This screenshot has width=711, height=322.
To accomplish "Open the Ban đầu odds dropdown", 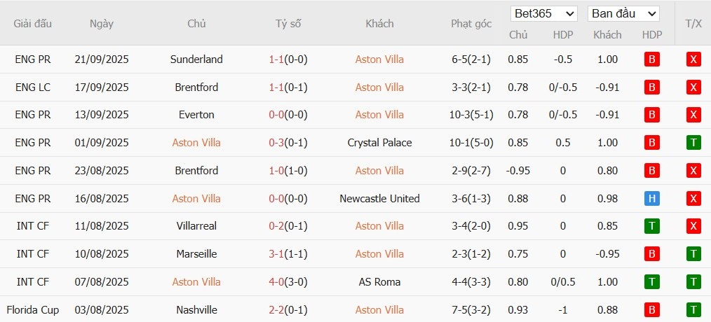I will [x=623, y=13].
